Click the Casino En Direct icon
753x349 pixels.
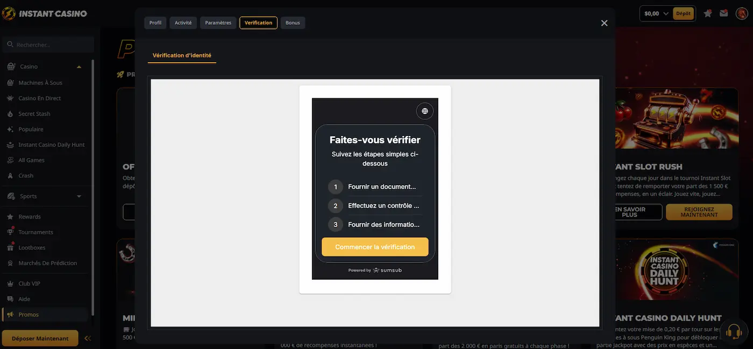coord(10,98)
